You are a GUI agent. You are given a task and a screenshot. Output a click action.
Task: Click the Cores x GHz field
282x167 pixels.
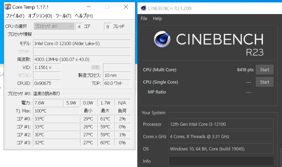point(221,136)
